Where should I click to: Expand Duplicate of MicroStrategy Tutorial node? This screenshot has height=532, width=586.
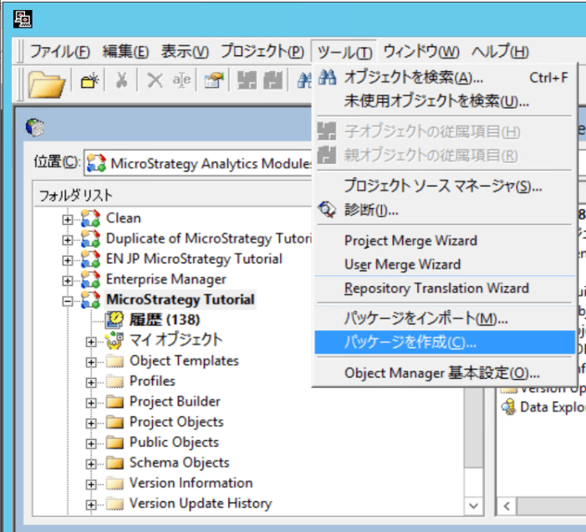67,239
